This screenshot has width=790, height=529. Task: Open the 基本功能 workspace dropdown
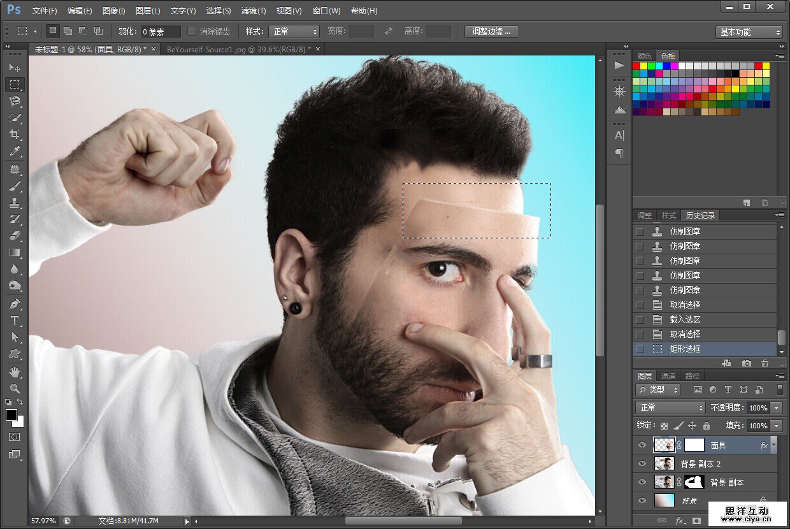749,32
